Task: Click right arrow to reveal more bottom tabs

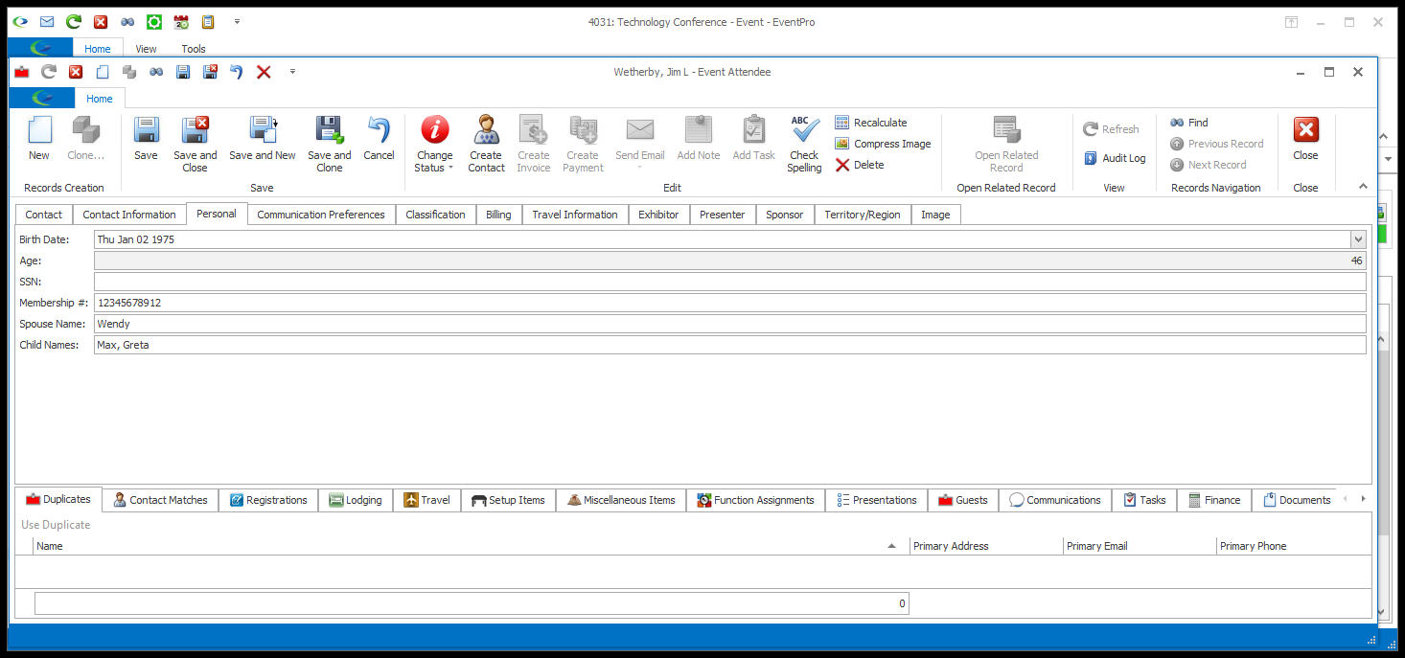Action: [1363, 499]
